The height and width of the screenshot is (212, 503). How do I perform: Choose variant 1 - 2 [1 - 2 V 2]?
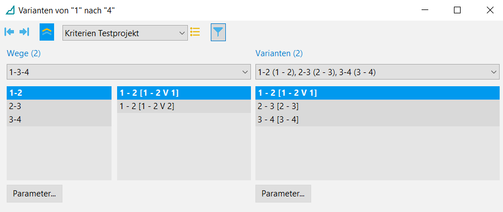pyautogui.click(x=184, y=106)
